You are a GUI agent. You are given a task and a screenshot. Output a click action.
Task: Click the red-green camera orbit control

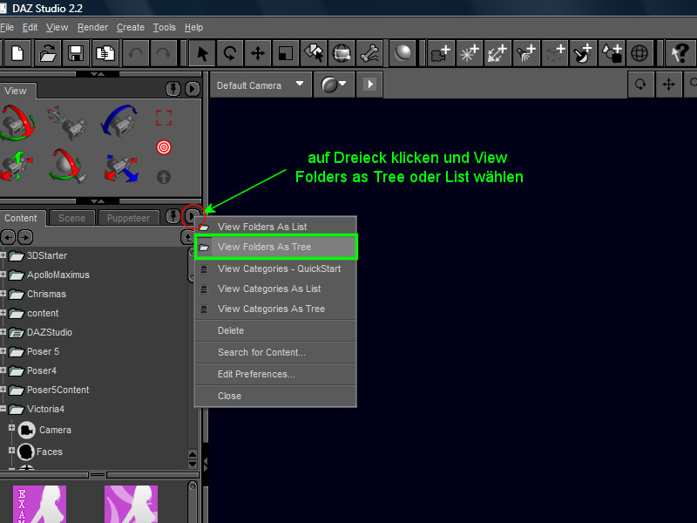[x=17, y=123]
